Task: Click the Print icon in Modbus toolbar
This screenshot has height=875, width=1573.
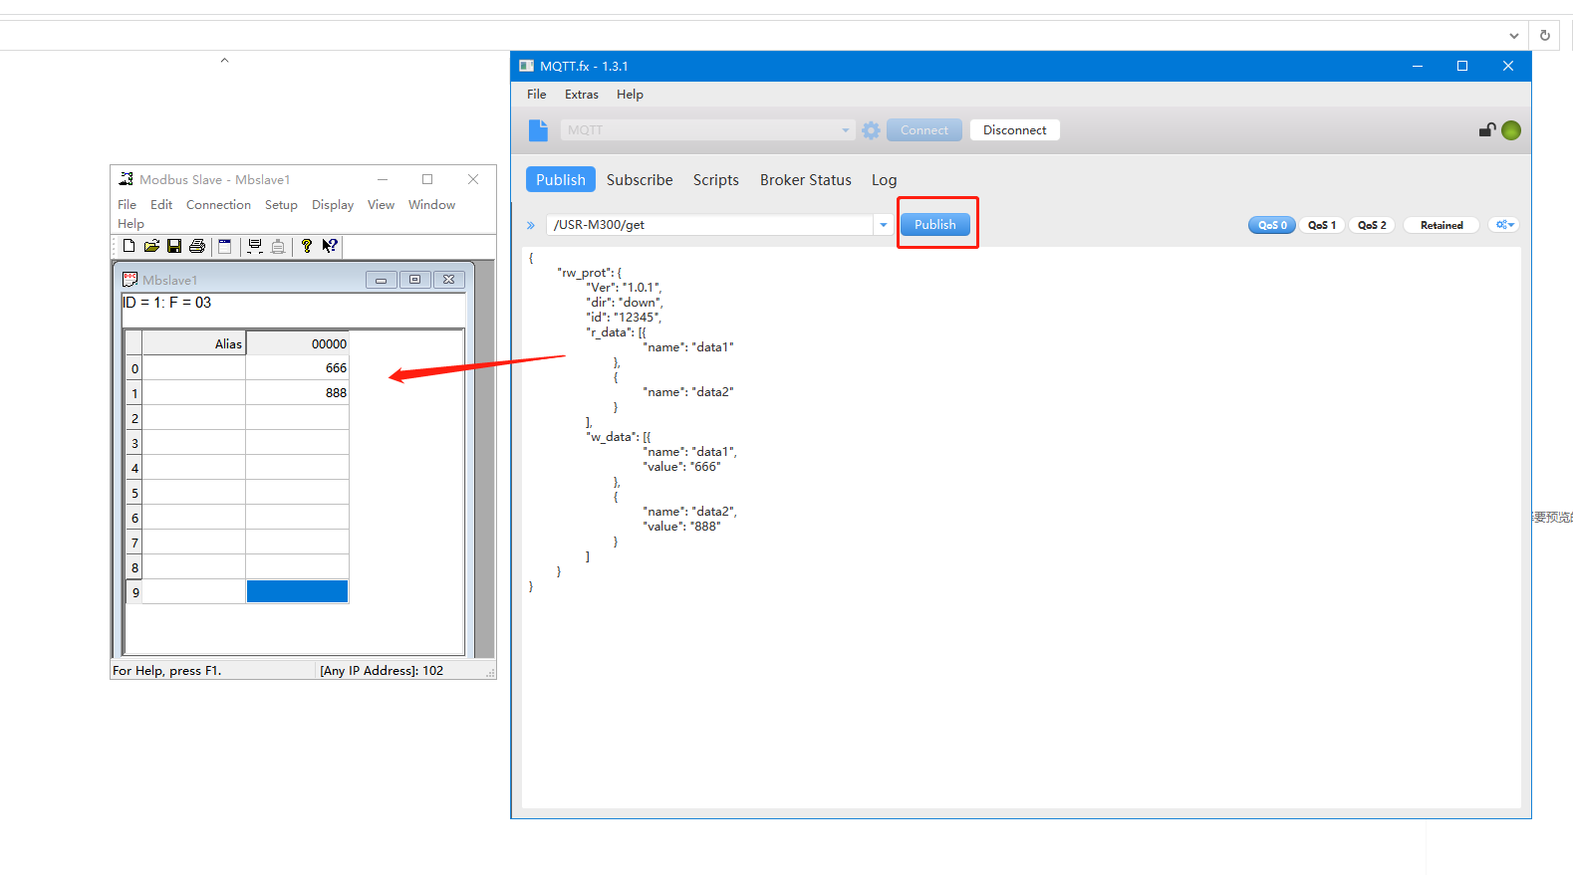Action: coord(197,246)
